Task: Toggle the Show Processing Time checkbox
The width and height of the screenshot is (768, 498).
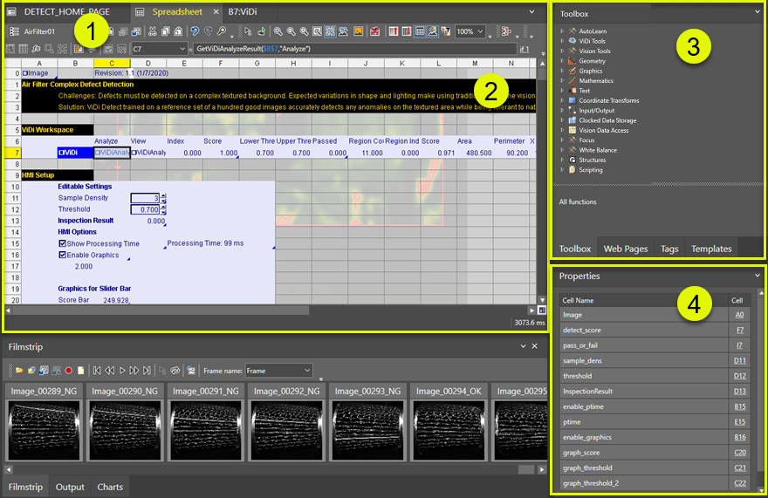Action: tap(62, 243)
